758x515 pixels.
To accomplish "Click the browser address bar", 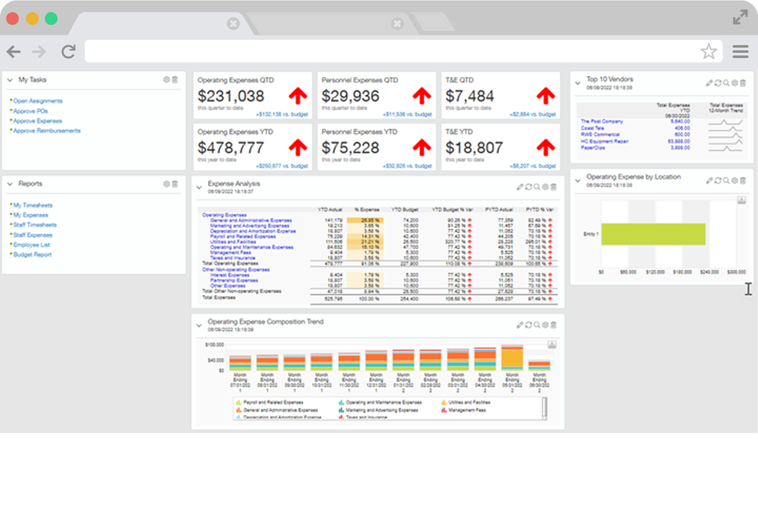I will pyautogui.click(x=392, y=52).
